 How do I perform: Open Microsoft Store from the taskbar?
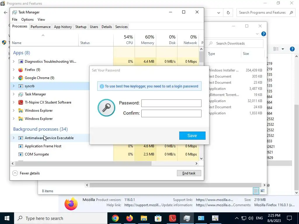coord(158,218)
